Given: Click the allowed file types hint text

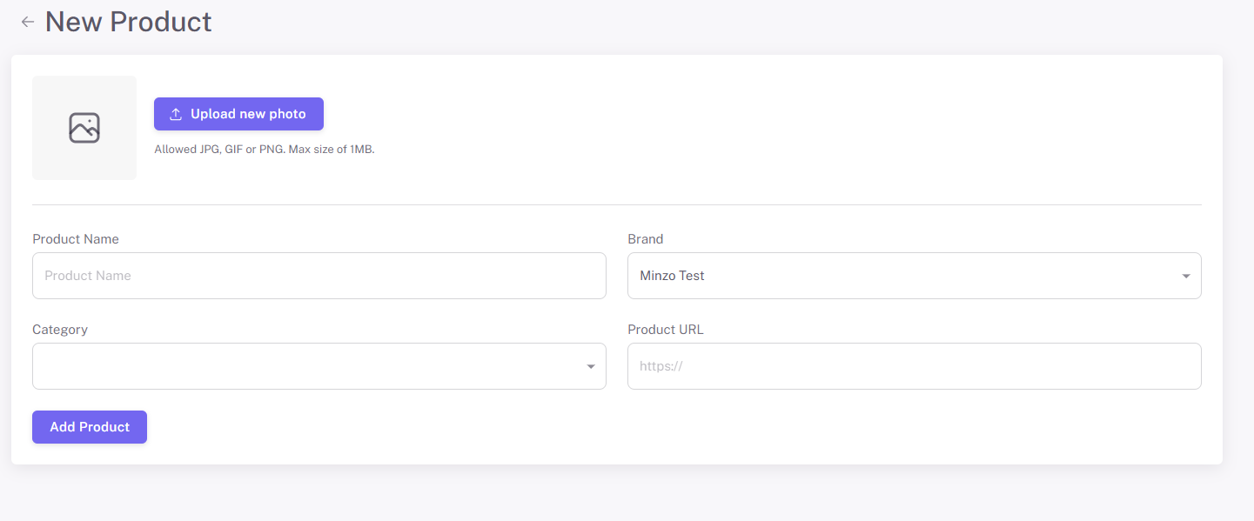Looking at the screenshot, I should click(264, 150).
